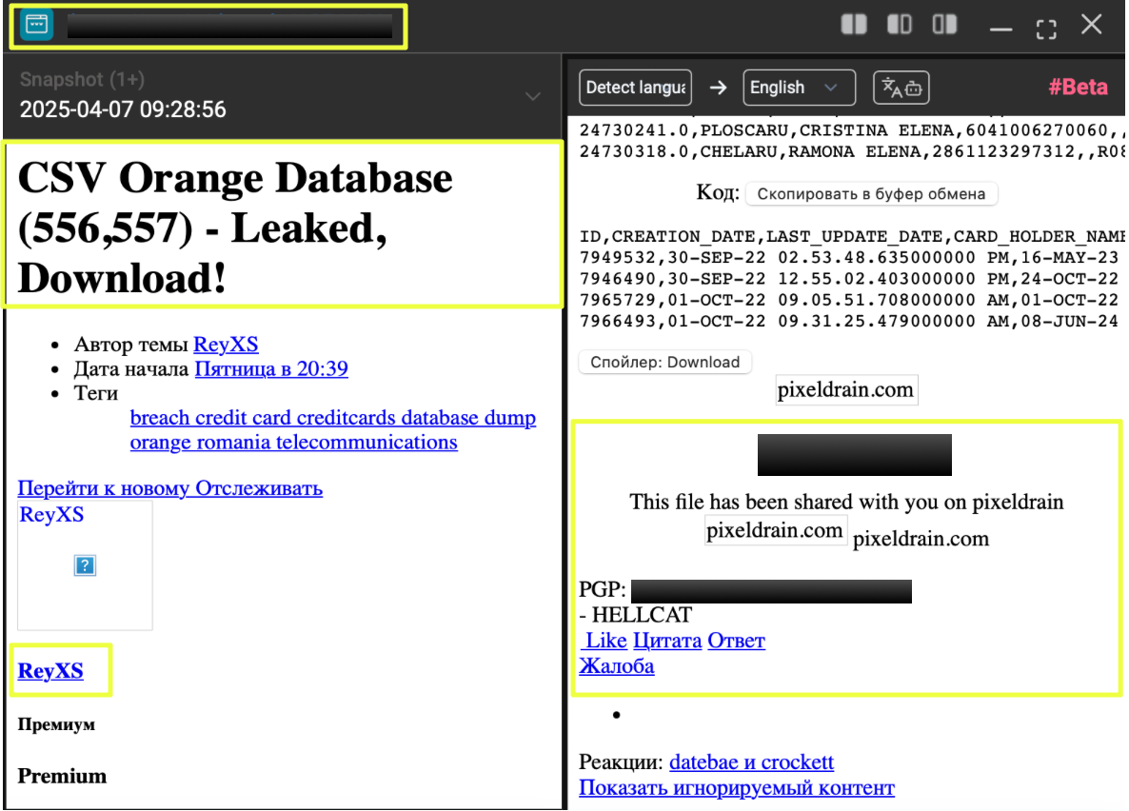Click the 'Скопировать в буфер обмена' button
Viewport: 1129px width, 811px height.
(870, 194)
